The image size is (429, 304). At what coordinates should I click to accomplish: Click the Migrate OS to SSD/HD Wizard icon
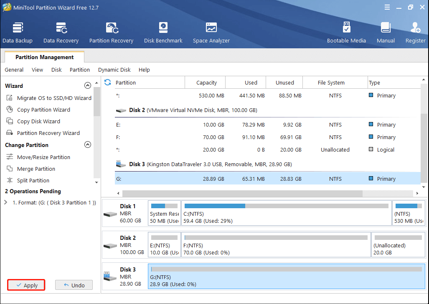[10, 97]
